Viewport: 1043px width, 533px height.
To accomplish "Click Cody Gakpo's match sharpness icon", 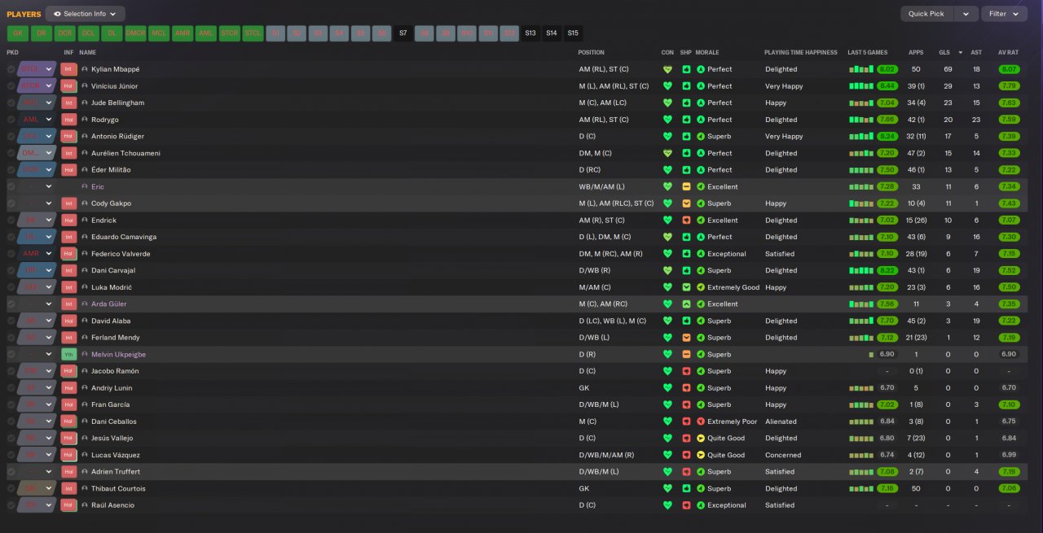I will [x=687, y=203].
